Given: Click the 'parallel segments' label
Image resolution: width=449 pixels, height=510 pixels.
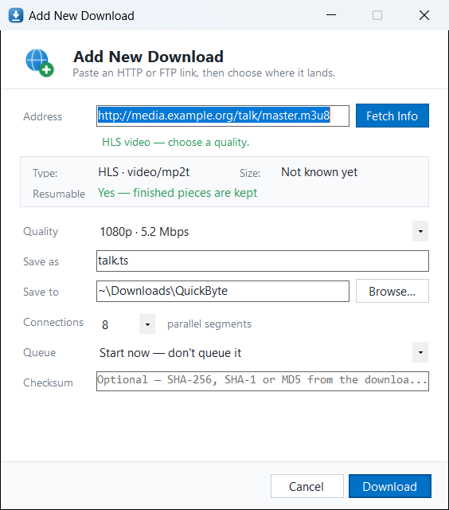Looking at the screenshot, I should [x=209, y=324].
